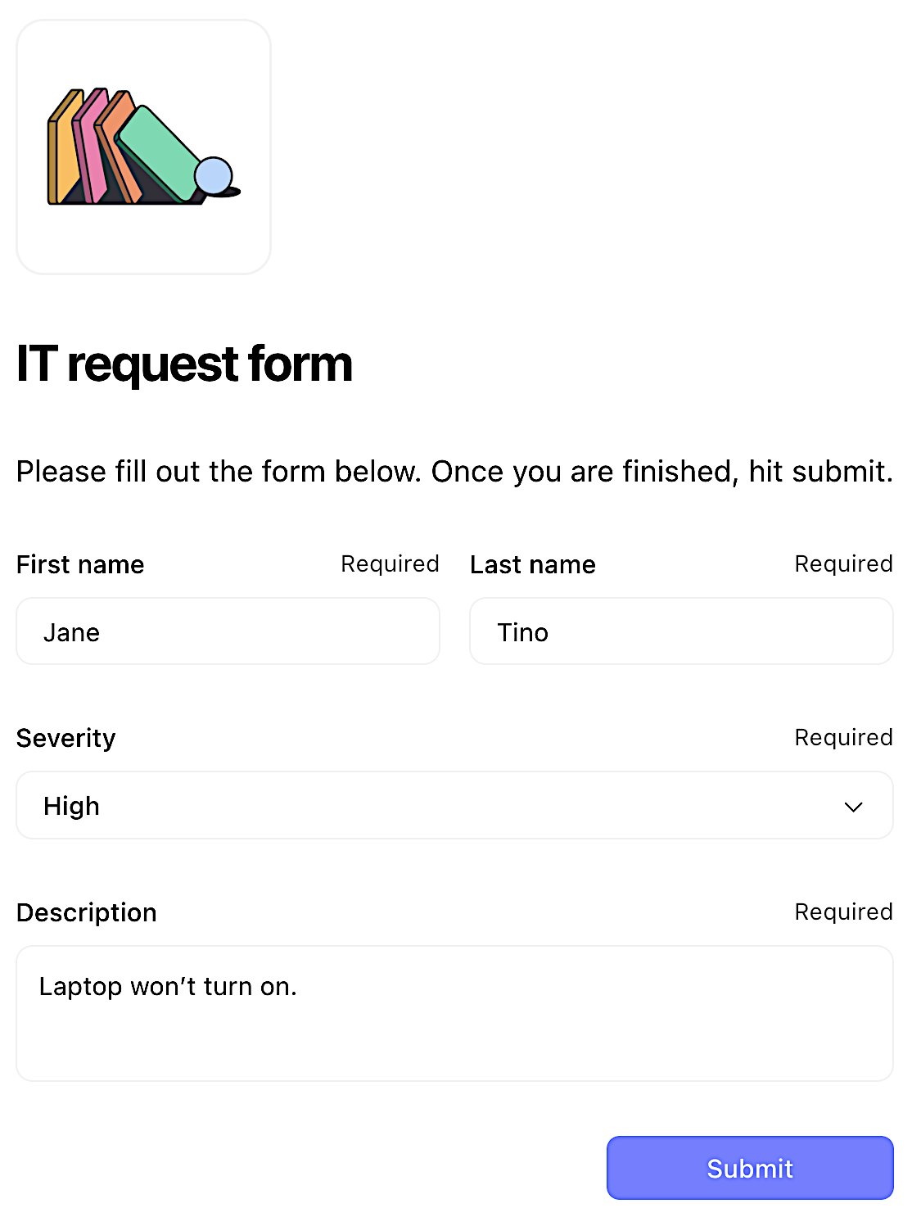Click the Required tag beside Description
Viewport: 912px width, 1217px height.
843,912
